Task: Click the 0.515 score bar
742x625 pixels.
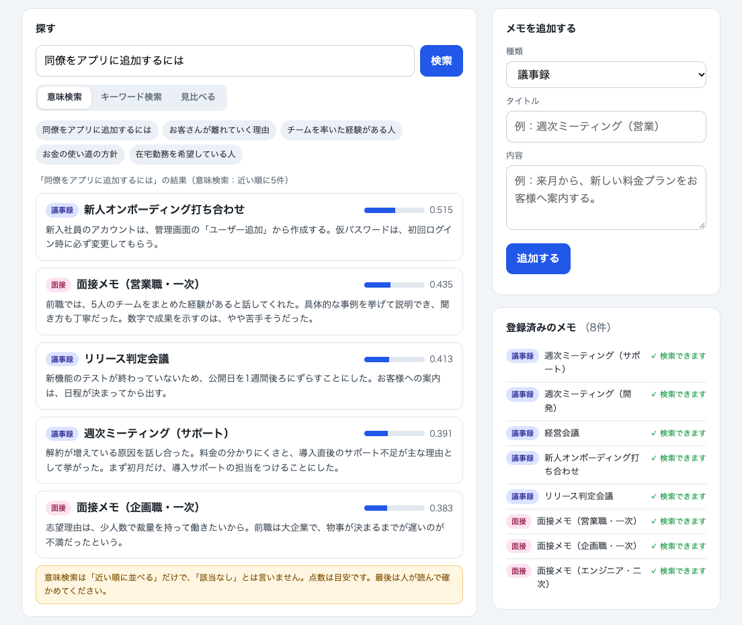Action: tap(394, 210)
